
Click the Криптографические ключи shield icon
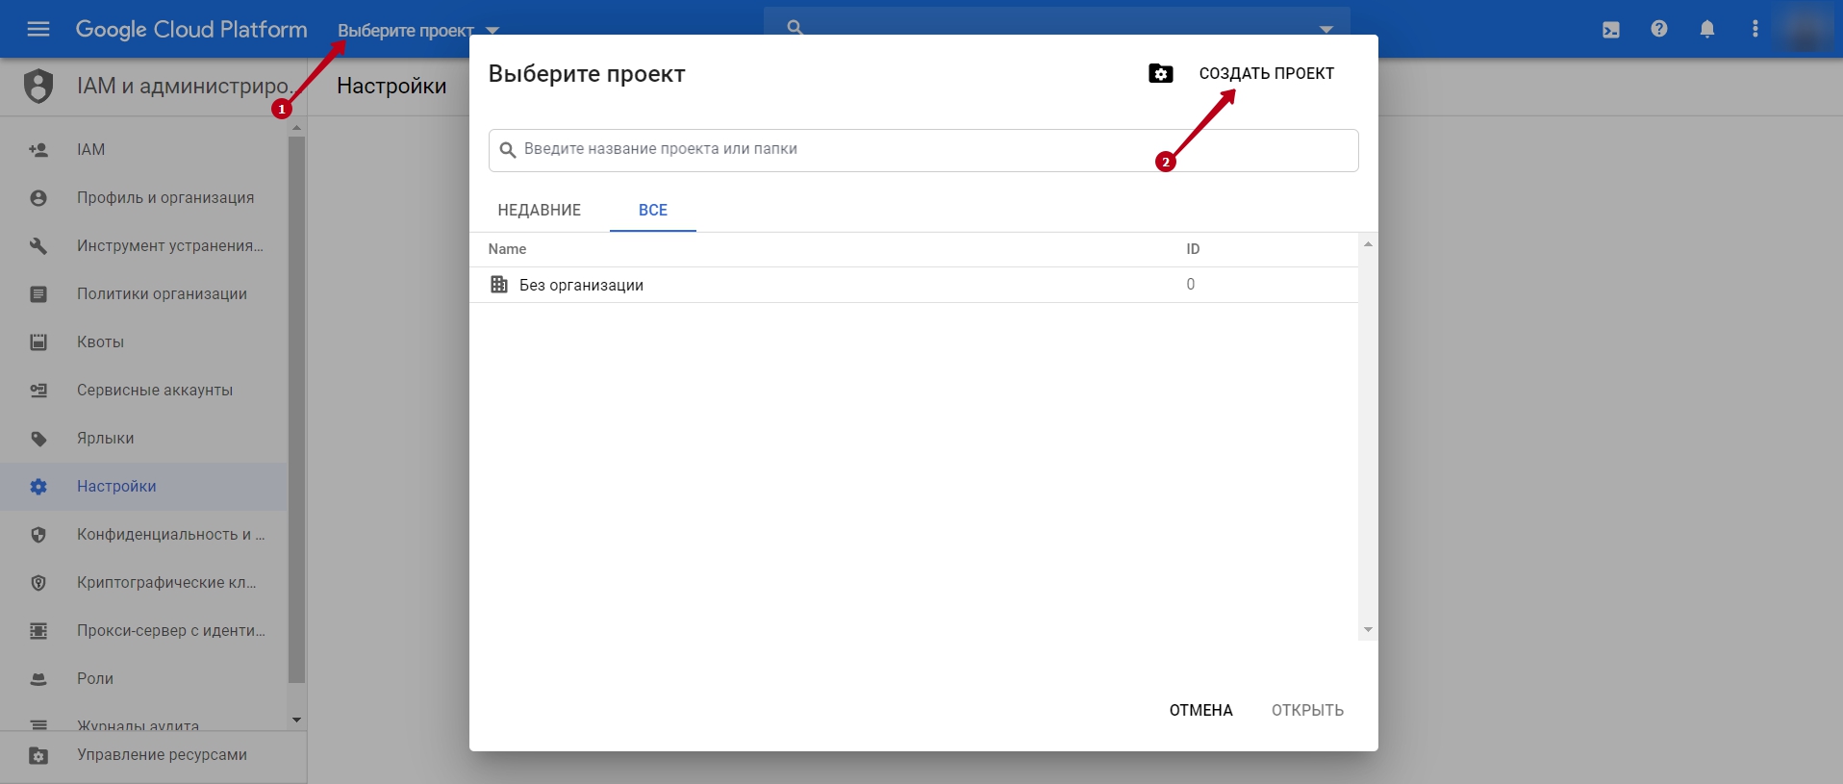click(38, 583)
